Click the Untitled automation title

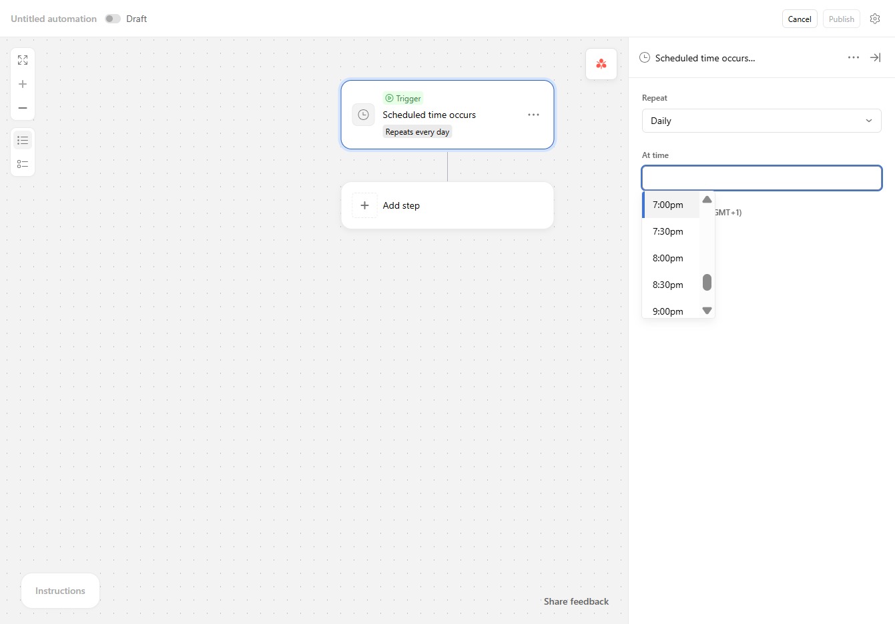pos(53,19)
